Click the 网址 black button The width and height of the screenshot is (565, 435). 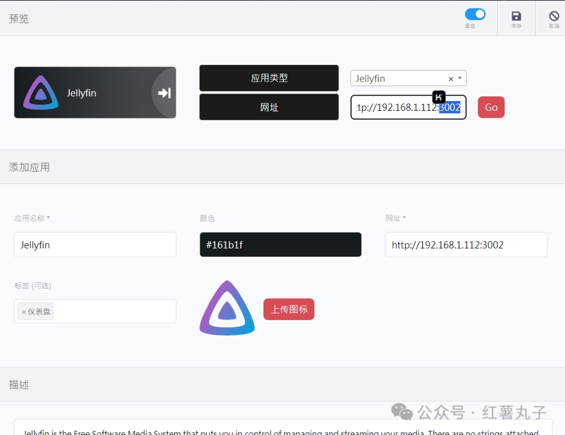(x=269, y=107)
